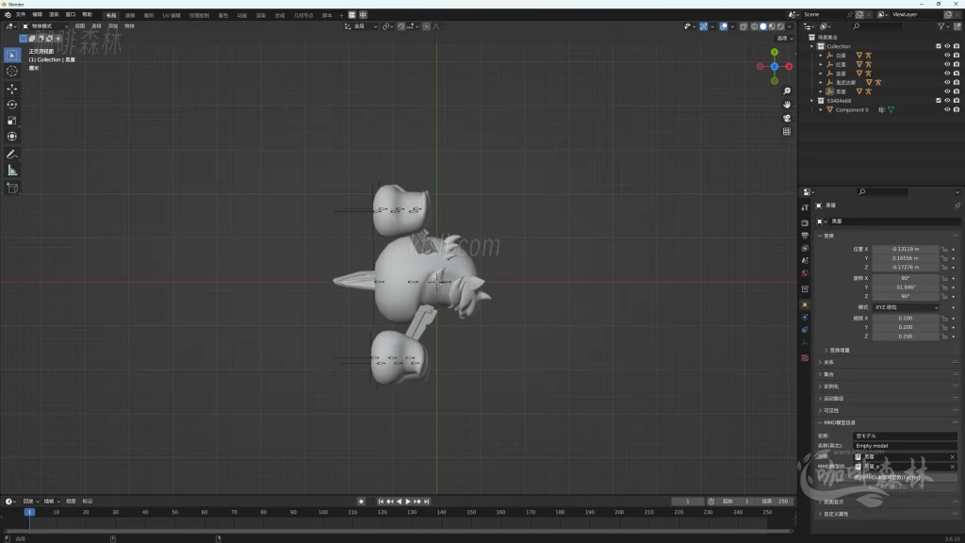
Task: Click the Add Cube tool icon
Action: click(12, 188)
